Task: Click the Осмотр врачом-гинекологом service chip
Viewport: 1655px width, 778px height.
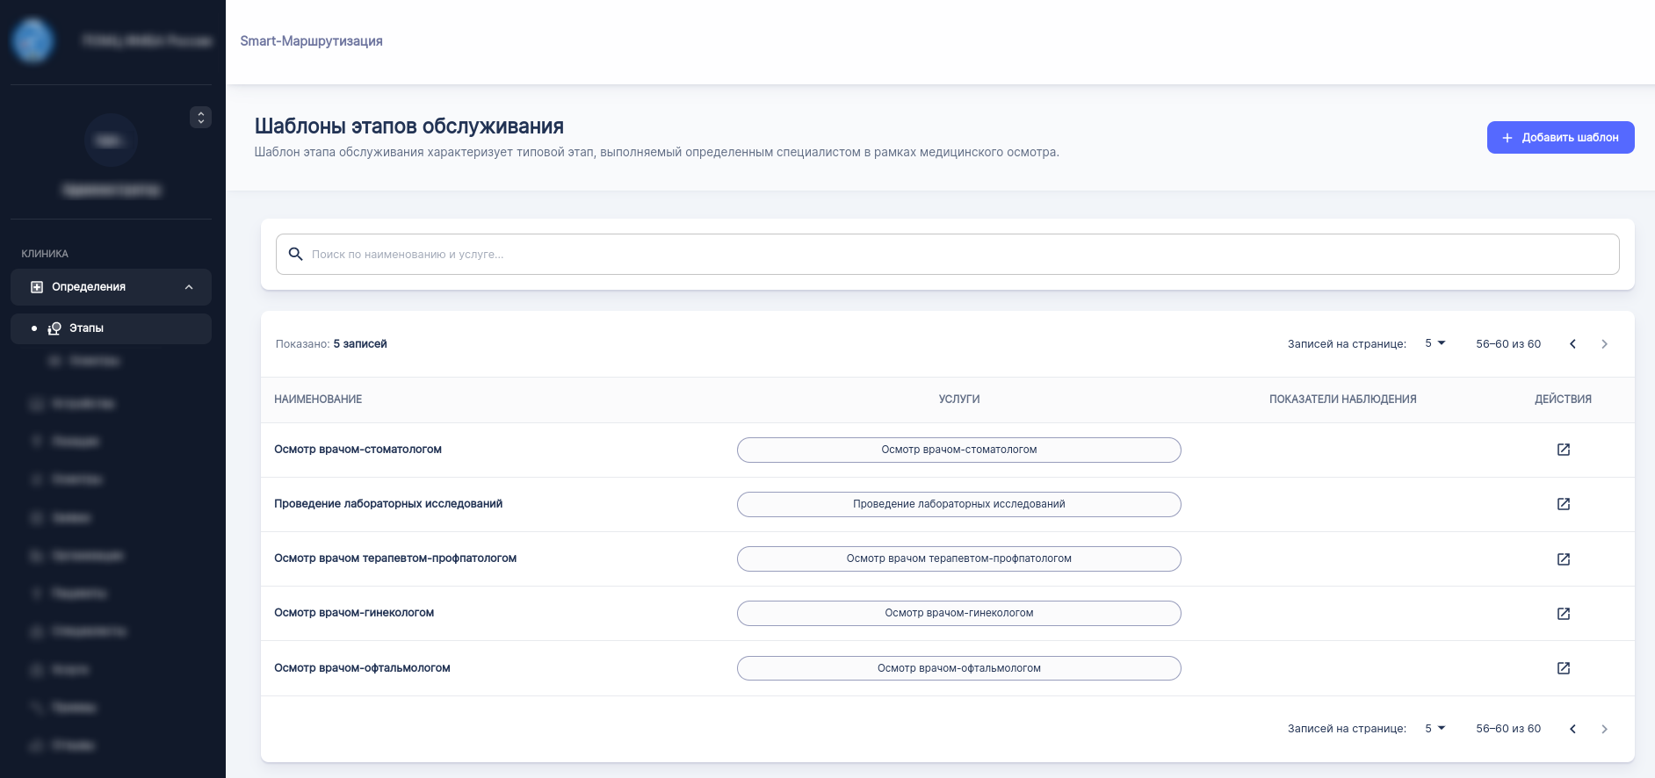Action: coord(958,613)
